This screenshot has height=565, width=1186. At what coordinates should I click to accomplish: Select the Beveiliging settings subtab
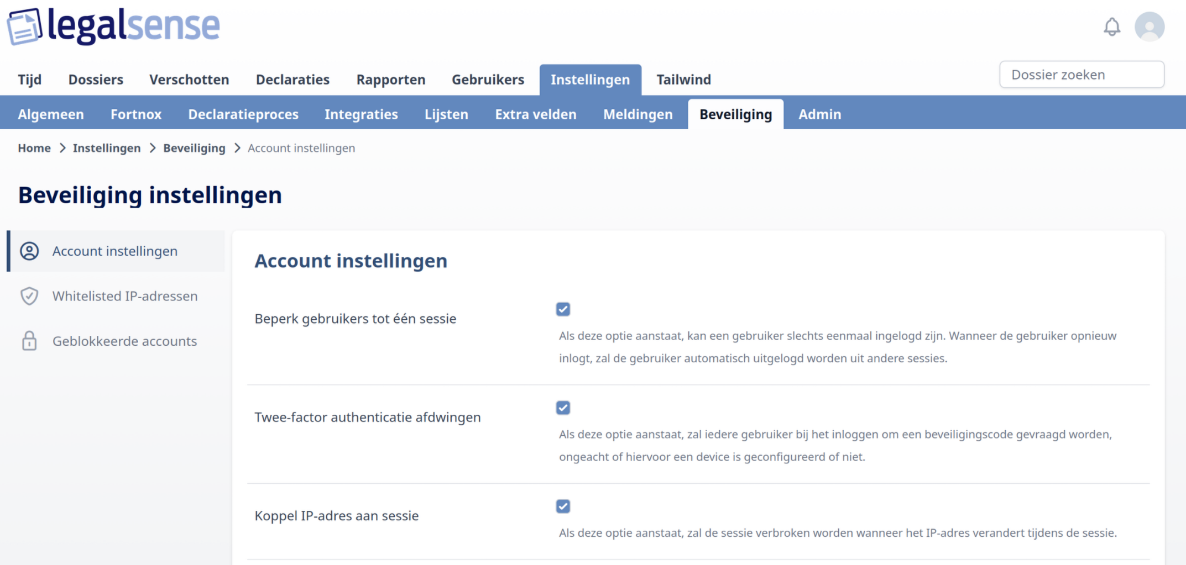[735, 114]
